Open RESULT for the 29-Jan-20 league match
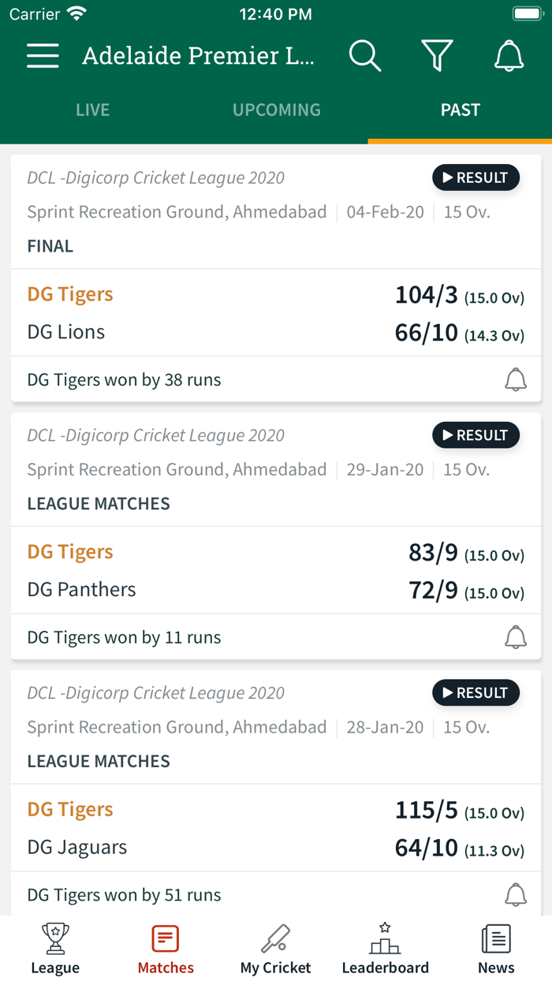Image resolution: width=552 pixels, height=981 pixels. tap(476, 435)
